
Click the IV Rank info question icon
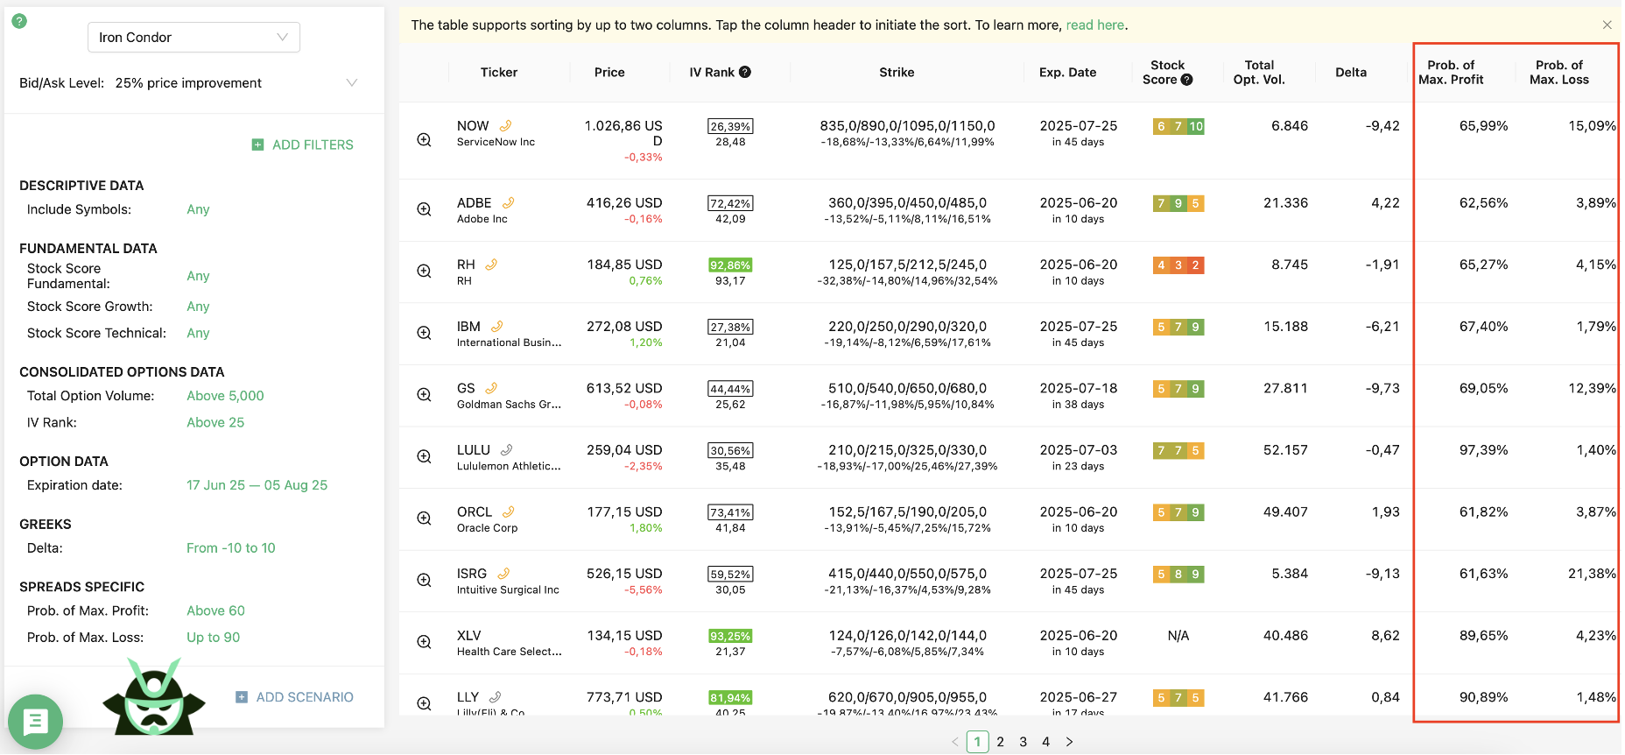click(x=745, y=72)
